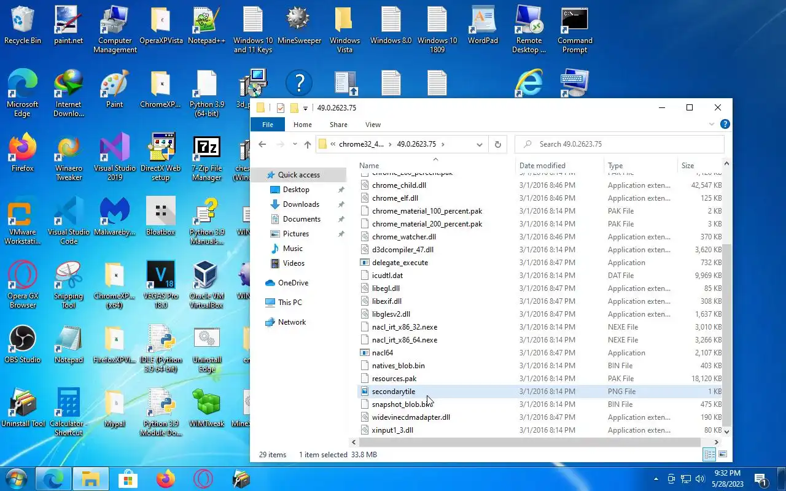
Task: Go up one folder level arrow
Action: point(308,145)
